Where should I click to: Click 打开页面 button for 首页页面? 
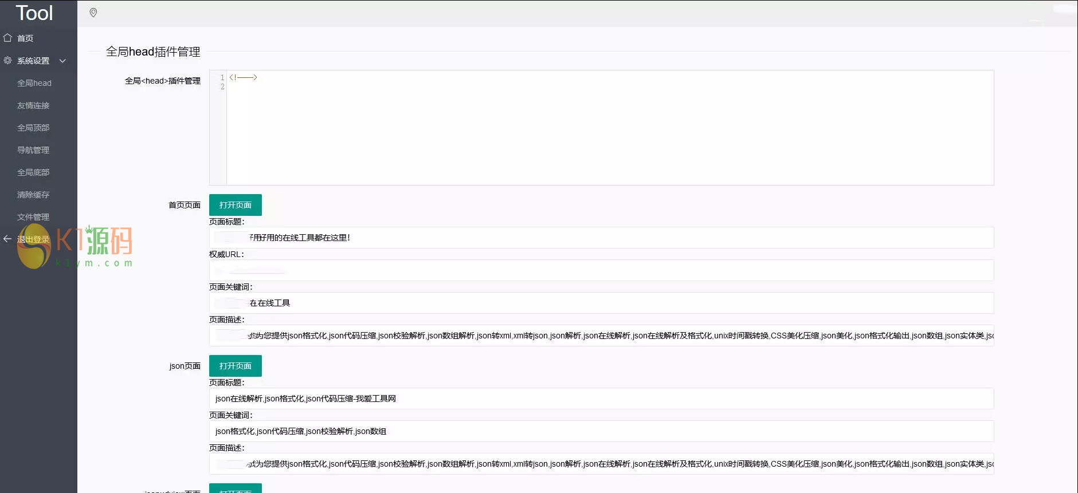(x=236, y=205)
